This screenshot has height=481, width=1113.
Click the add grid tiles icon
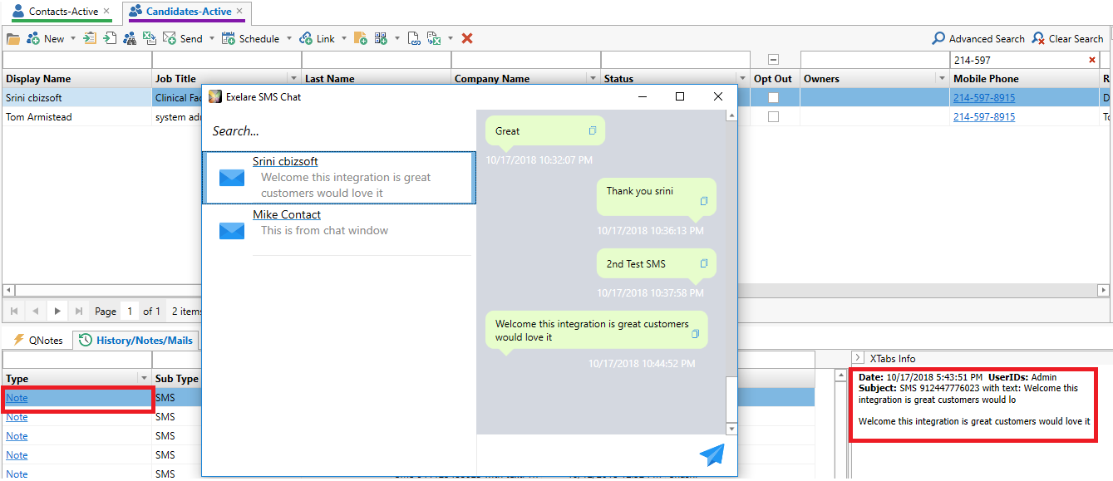pos(382,38)
